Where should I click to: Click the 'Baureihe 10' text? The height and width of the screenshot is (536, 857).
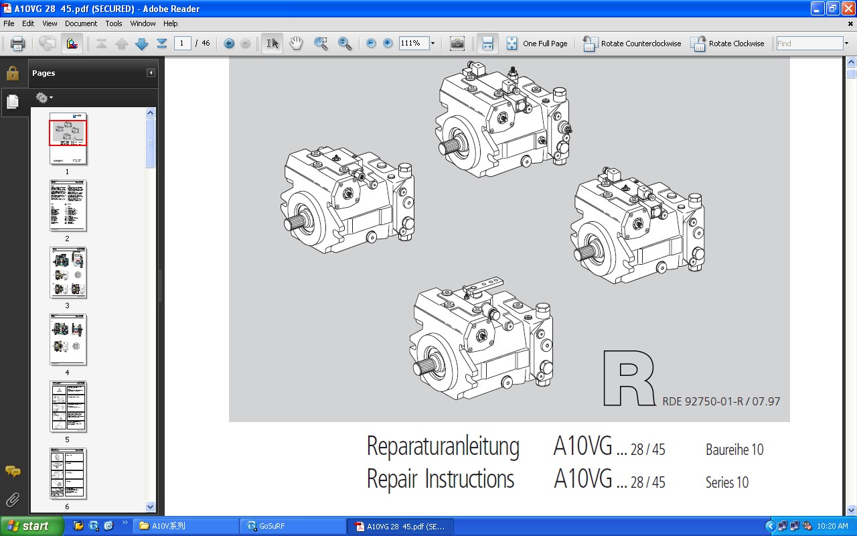point(734,450)
